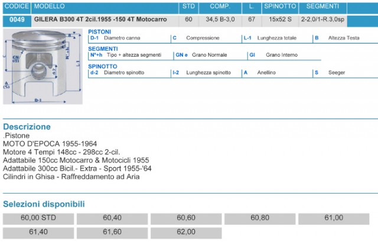378x242 pixels.
Task: Select the 61,00 piston size
Action: pyautogui.click(x=334, y=218)
